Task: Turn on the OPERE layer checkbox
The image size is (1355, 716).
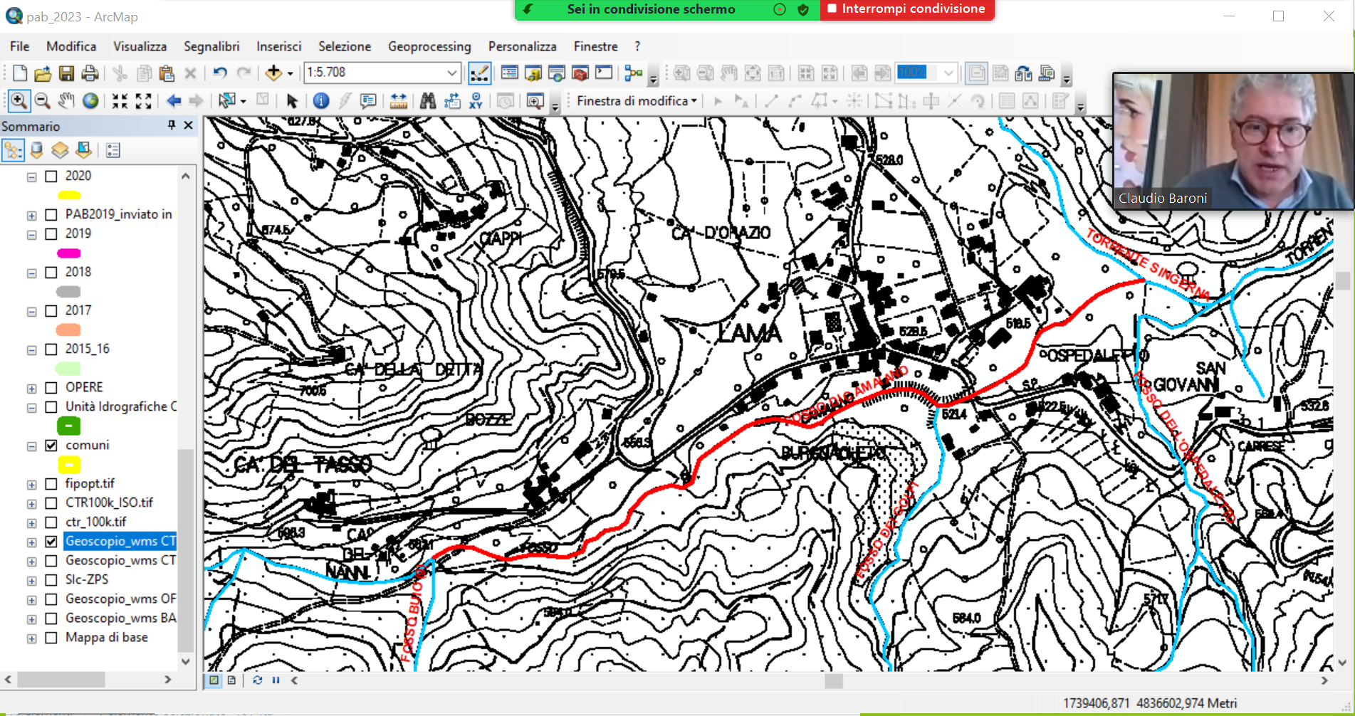Action: click(51, 388)
